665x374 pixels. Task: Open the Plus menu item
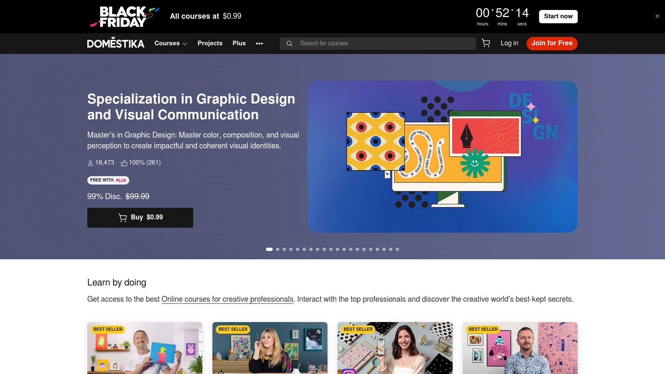(x=239, y=43)
